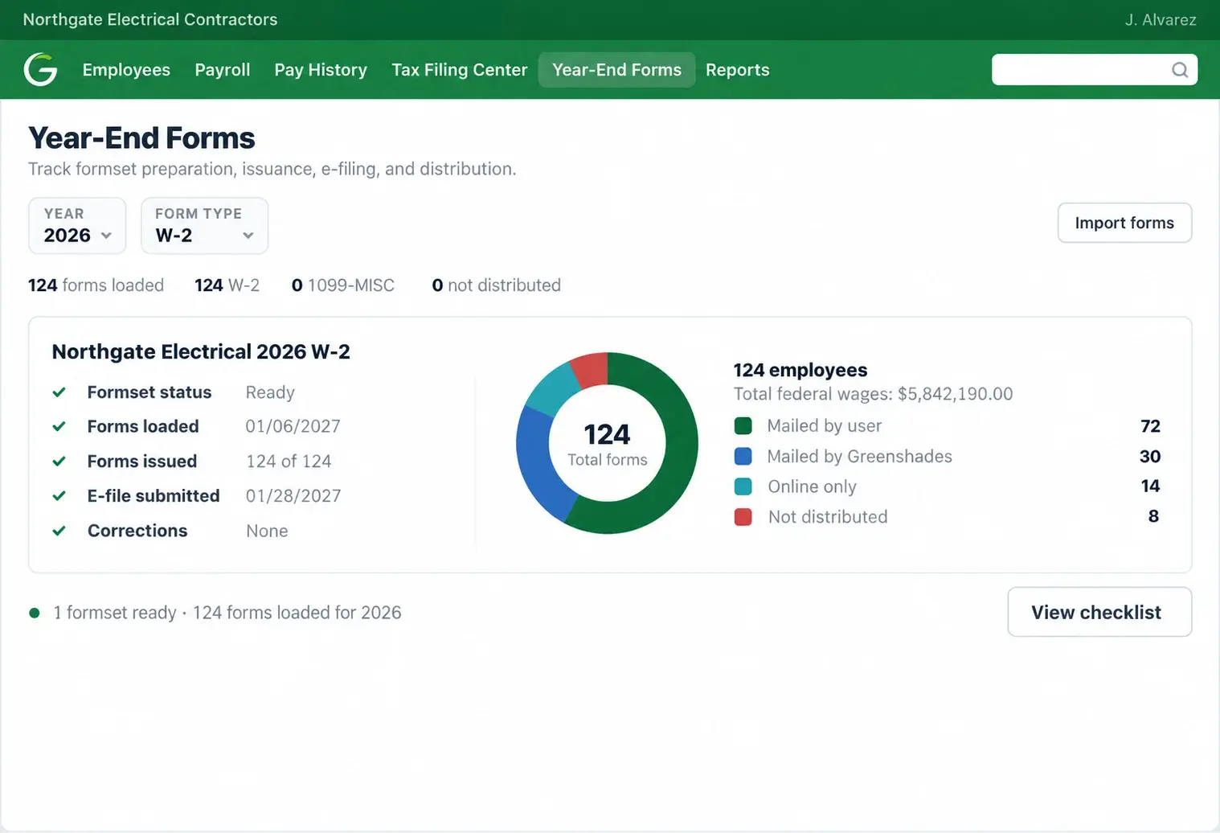
Task: Select the Year-End Forms tab
Action: pyautogui.click(x=616, y=70)
